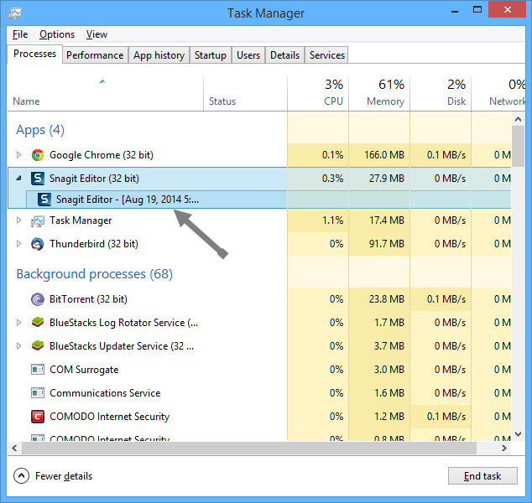Select the COM Surrogate row
This screenshot has width=532, height=503.
pyautogui.click(x=259, y=369)
